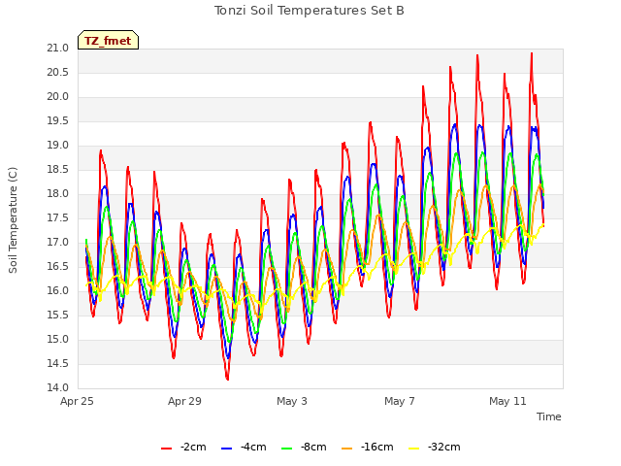Select the green -8cm legend swatch

point(286,449)
